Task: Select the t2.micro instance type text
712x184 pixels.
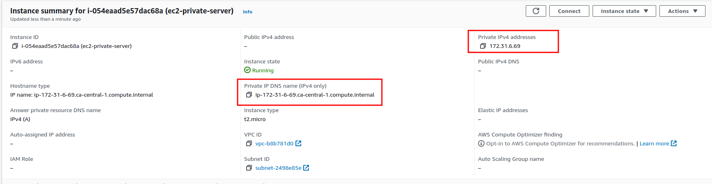Action: point(255,119)
